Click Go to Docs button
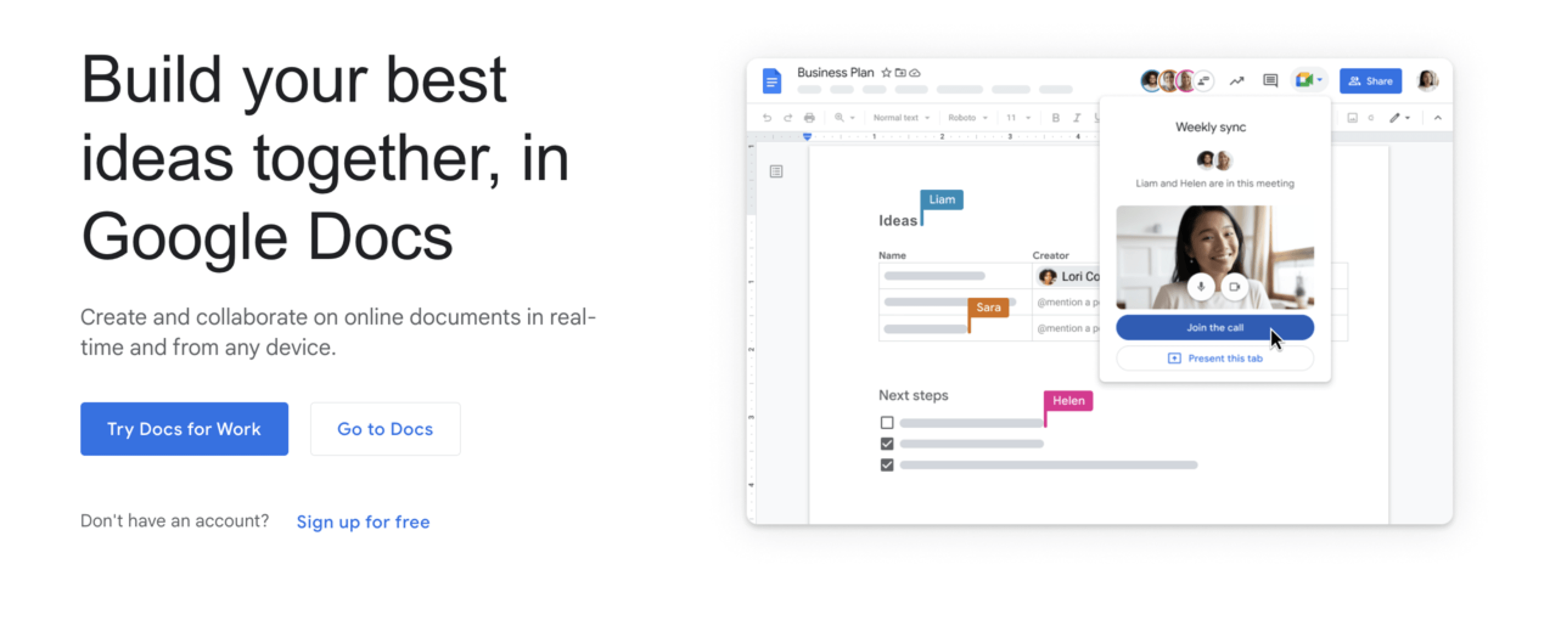Image resolution: width=1561 pixels, height=626 pixels. (x=385, y=429)
